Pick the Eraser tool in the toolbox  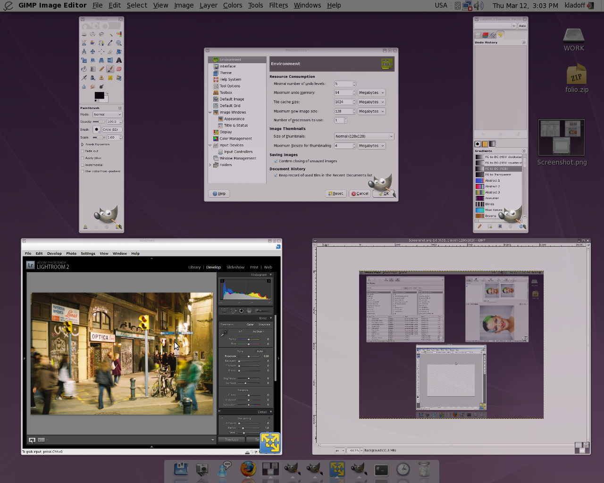click(119, 69)
